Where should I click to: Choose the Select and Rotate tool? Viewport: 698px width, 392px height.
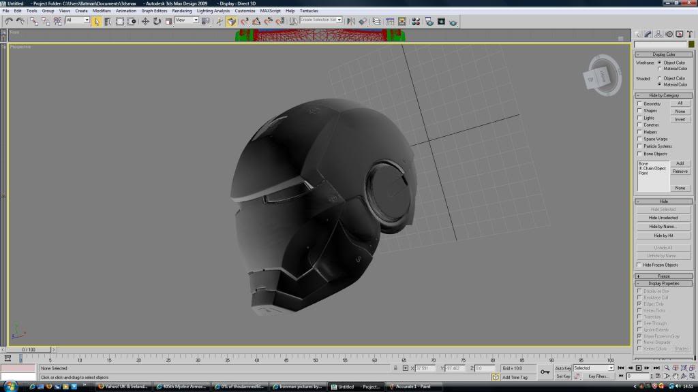click(157, 21)
